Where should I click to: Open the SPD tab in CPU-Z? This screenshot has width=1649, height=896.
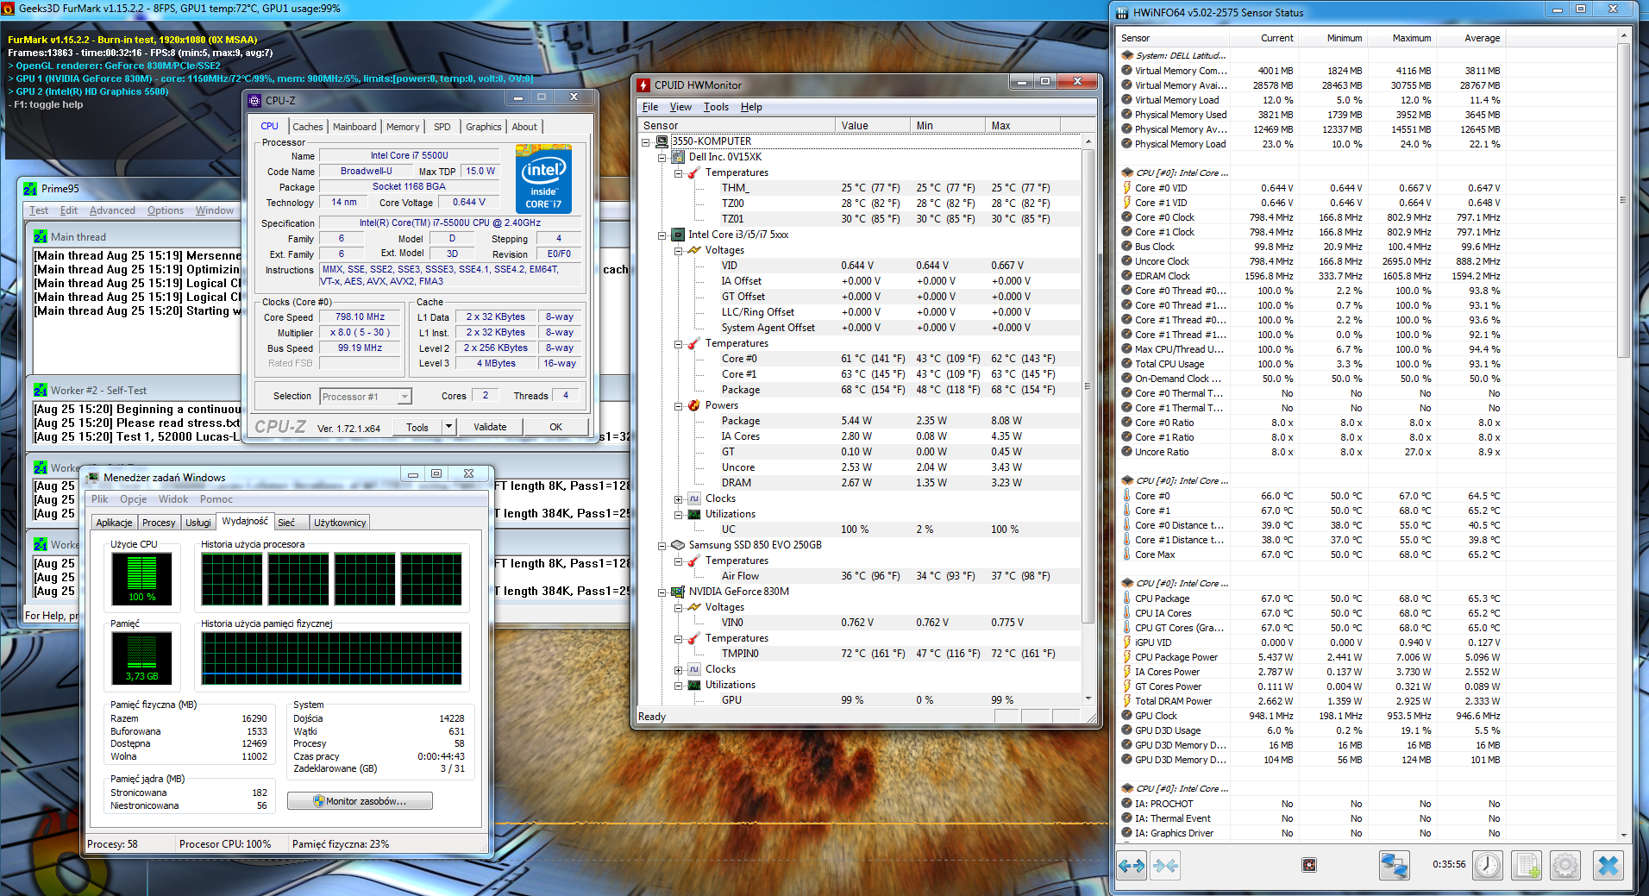coord(442,127)
